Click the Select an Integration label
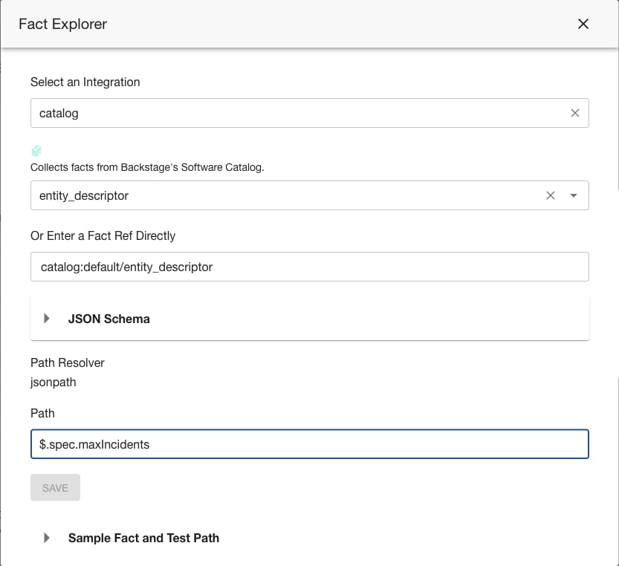This screenshot has height=566, width=619. pyautogui.click(x=85, y=82)
